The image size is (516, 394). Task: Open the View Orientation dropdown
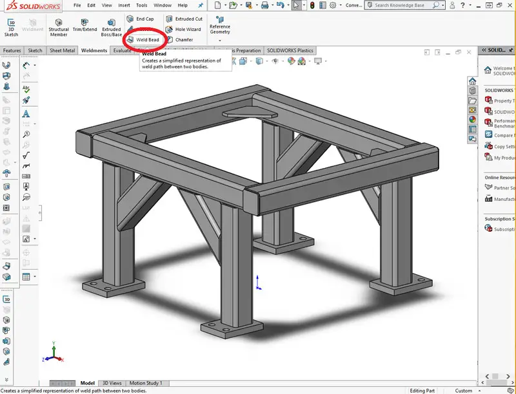[x=242, y=62]
